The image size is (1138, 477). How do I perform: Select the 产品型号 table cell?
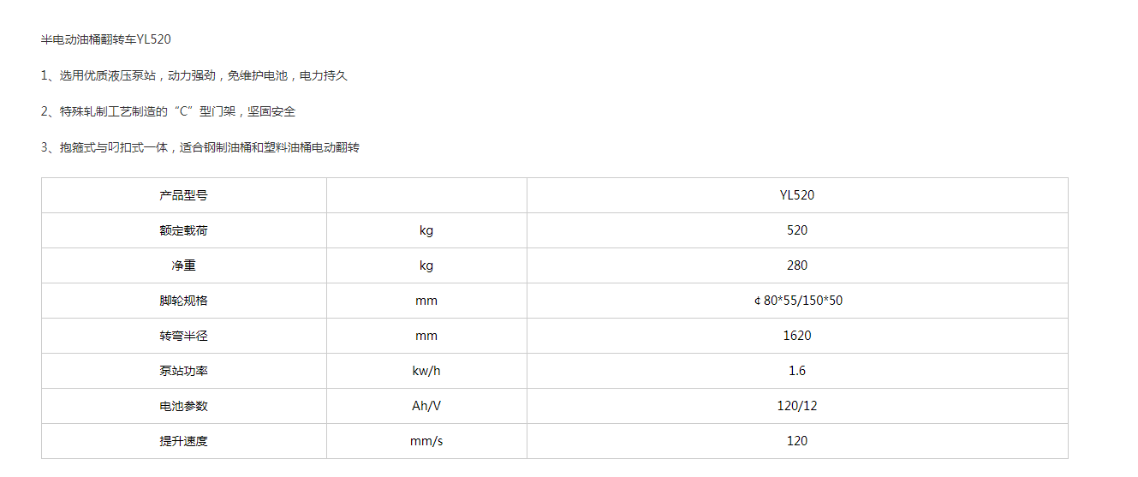click(x=183, y=195)
